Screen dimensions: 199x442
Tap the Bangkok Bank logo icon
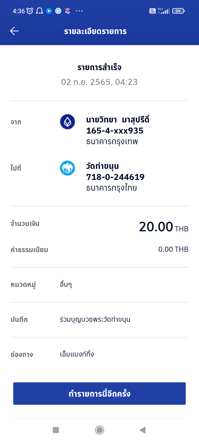pyautogui.click(x=67, y=122)
